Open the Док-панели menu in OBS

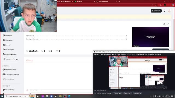tap(122, 54)
